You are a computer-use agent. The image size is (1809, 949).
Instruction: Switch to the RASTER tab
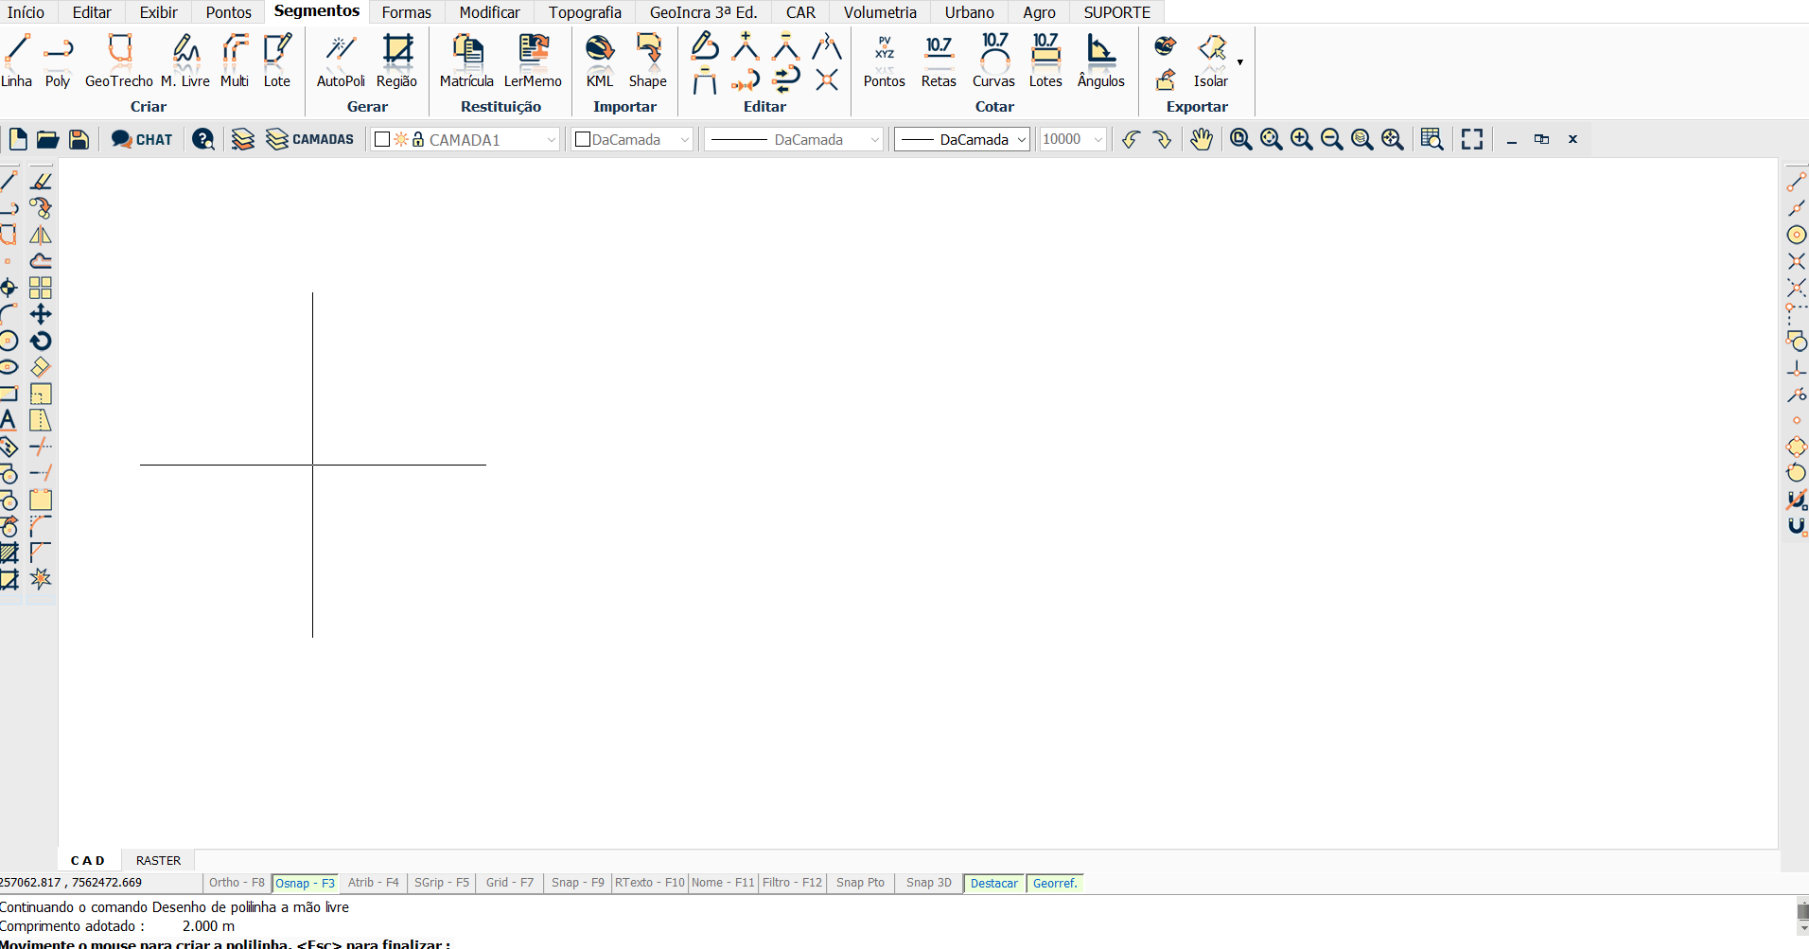158,860
